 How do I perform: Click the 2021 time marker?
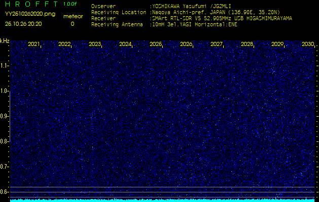(34, 44)
